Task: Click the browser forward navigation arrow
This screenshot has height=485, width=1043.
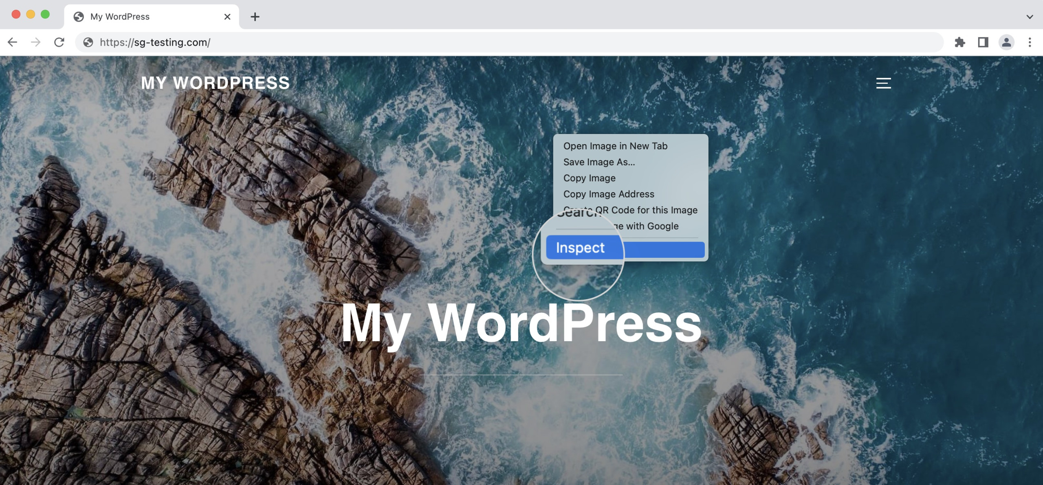Action: (x=35, y=42)
